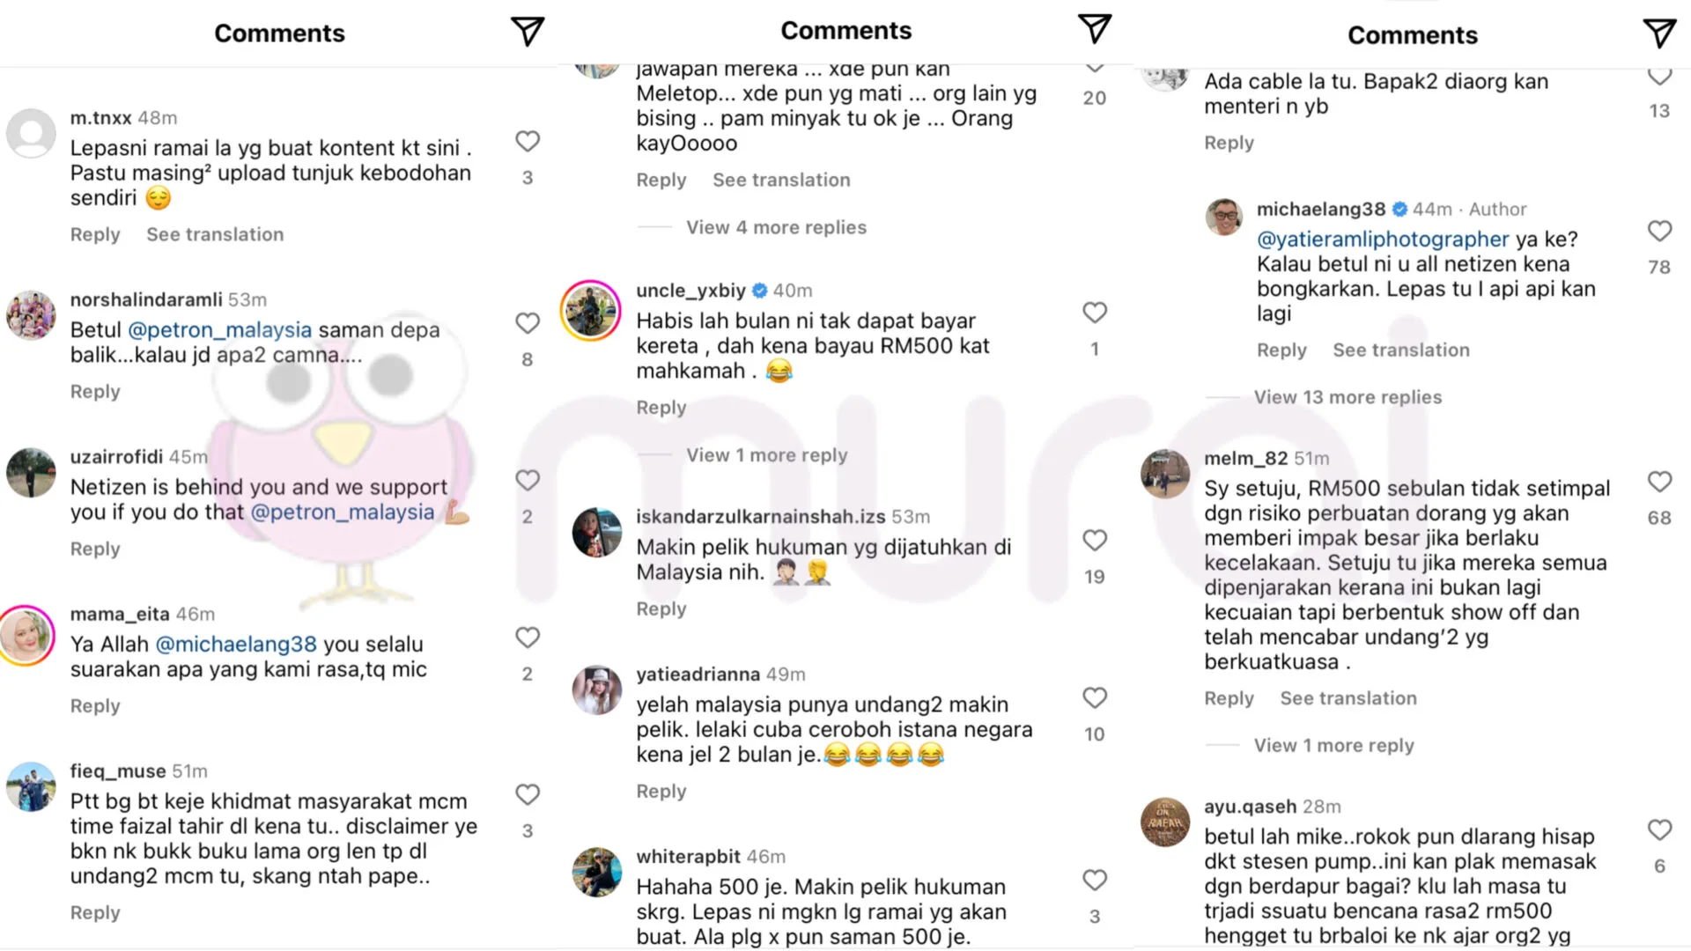Screen dimensions: 1691x951
Task: Like michaelang38's reply with 78 likes
Action: point(1659,231)
